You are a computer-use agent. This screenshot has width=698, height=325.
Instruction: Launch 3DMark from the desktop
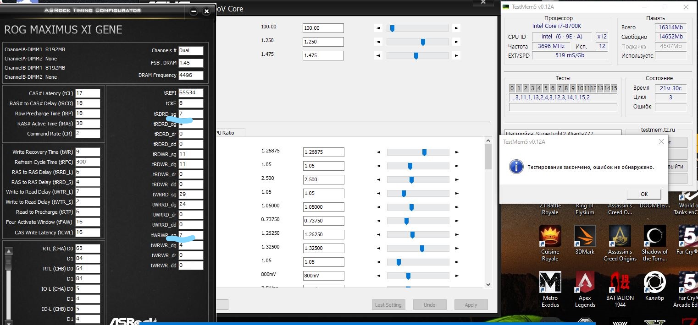(x=585, y=240)
